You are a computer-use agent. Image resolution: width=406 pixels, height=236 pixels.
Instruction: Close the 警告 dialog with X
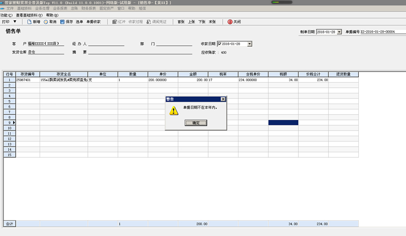[x=223, y=99]
